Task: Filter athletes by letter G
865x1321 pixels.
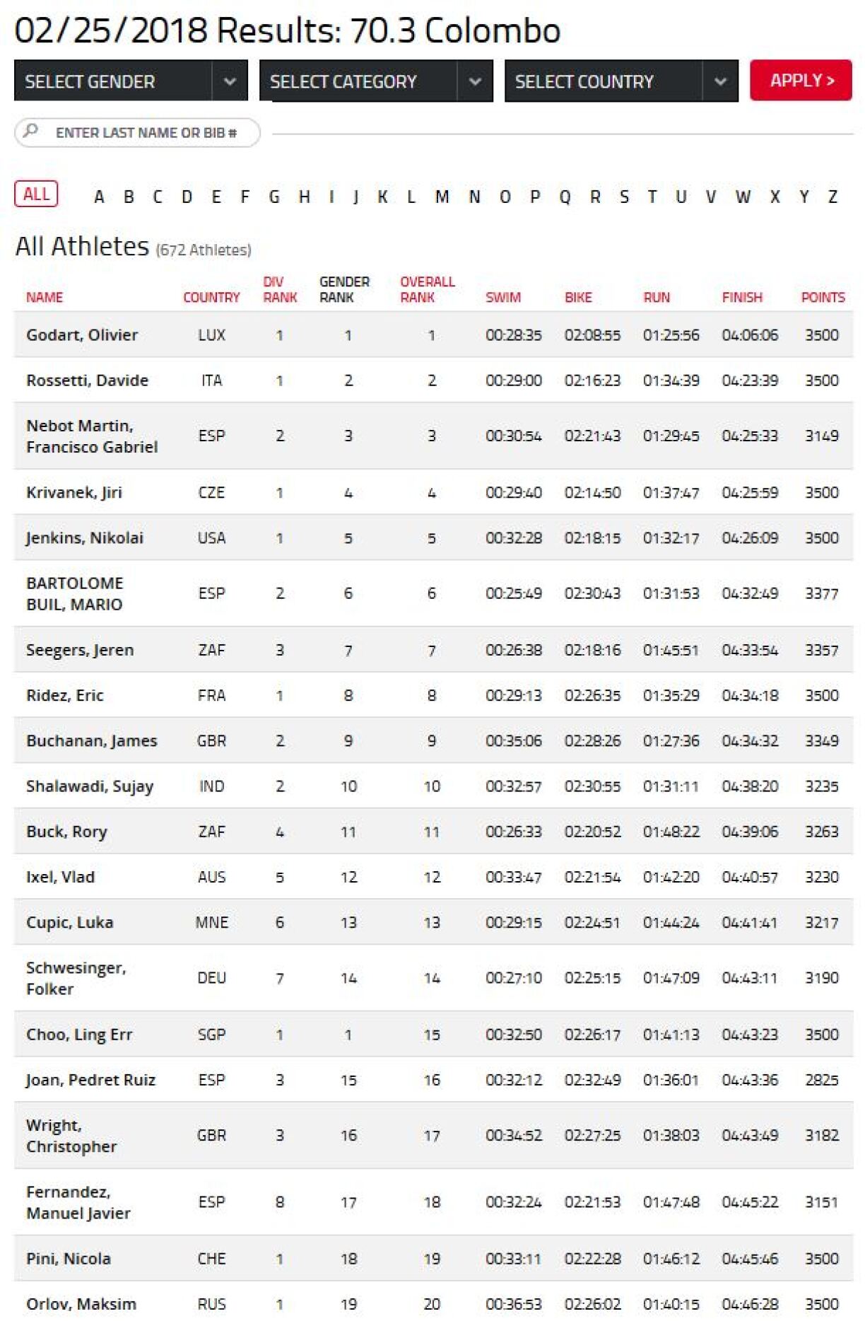Action: [x=274, y=197]
